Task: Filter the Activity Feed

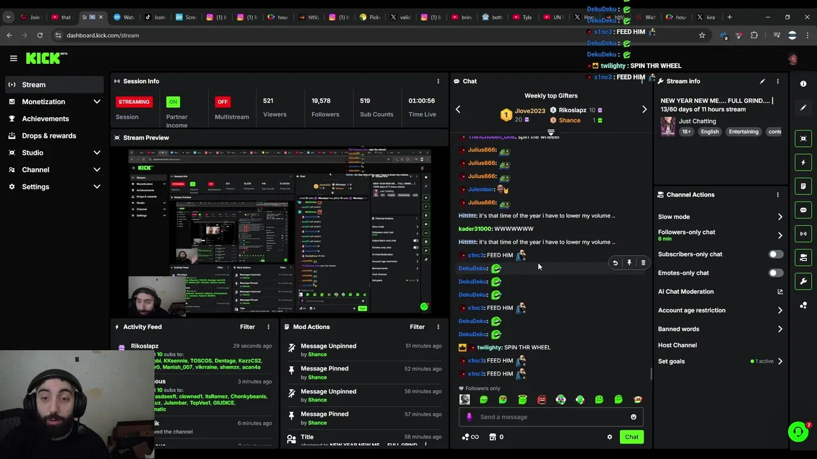Action: 248,327
